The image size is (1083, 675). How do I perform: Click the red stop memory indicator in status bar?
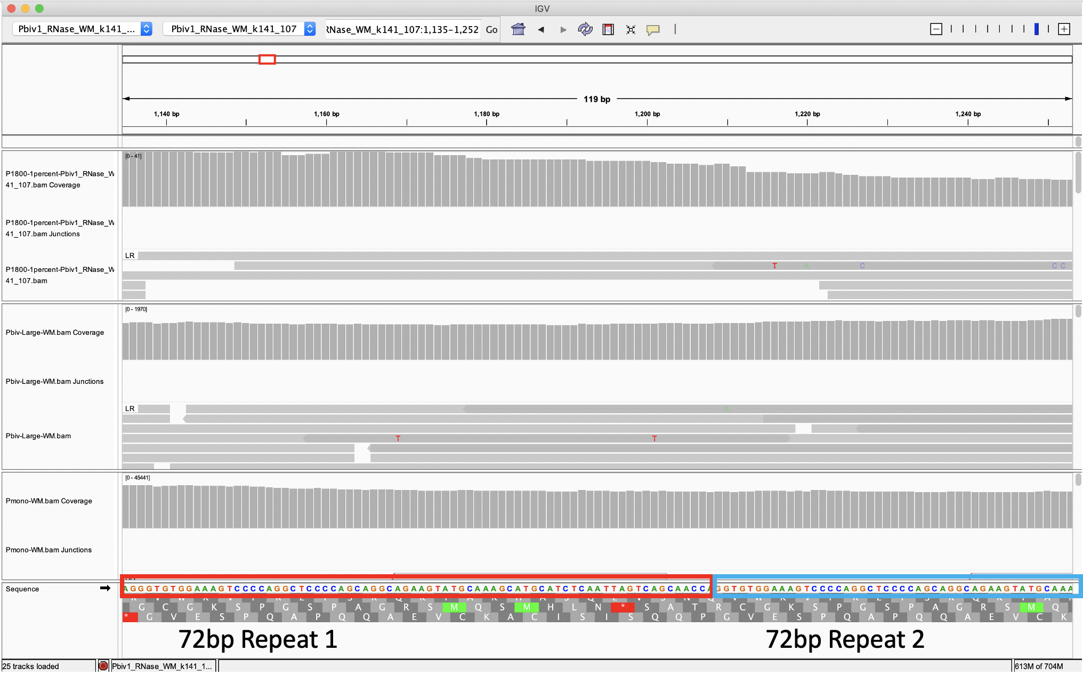[103, 666]
